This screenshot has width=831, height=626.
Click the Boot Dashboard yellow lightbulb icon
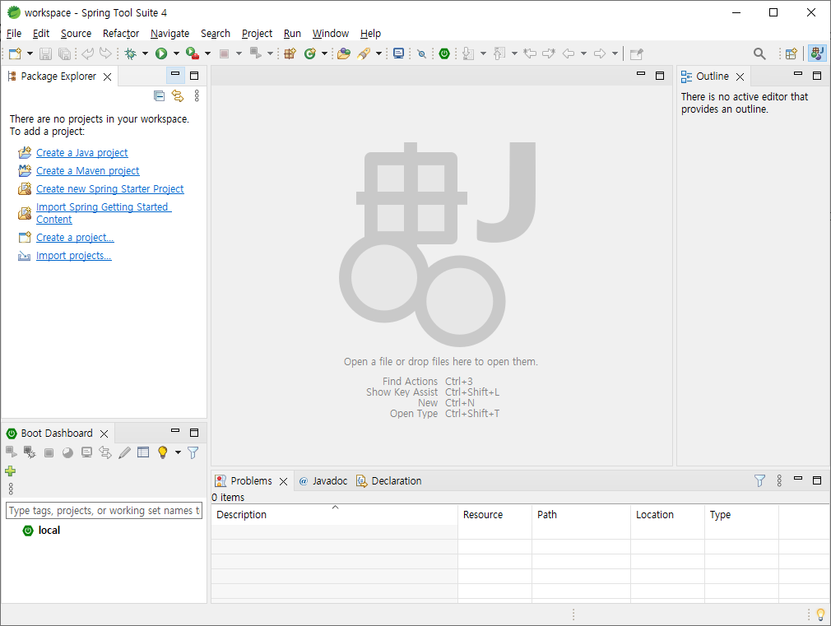(163, 452)
